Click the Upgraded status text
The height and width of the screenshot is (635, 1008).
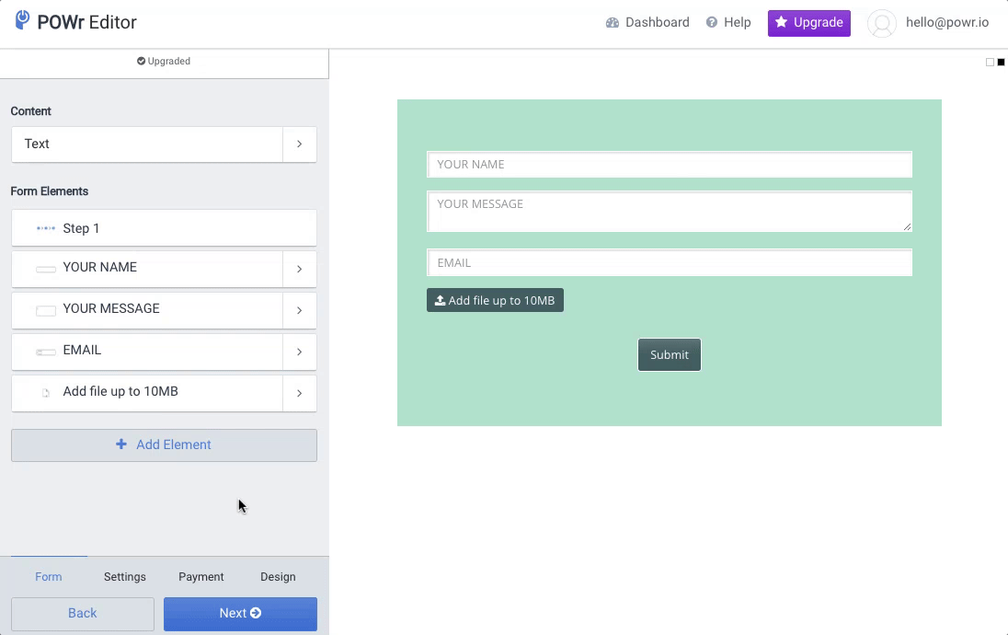coord(169,61)
